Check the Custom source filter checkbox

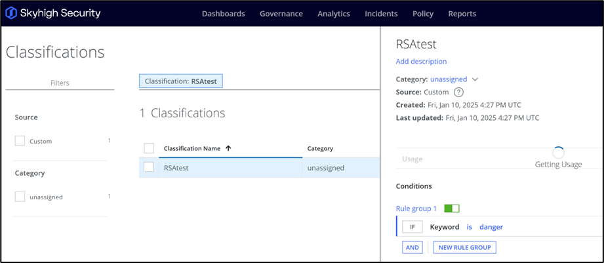click(x=20, y=141)
